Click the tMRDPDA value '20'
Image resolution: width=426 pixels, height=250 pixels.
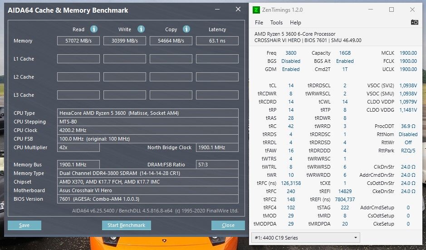(345, 224)
